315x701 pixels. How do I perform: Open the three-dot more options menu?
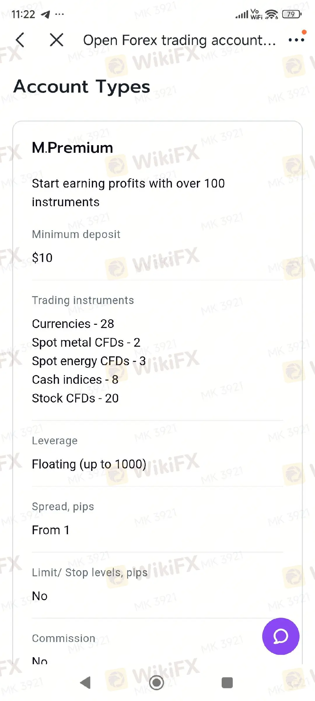[296, 40]
